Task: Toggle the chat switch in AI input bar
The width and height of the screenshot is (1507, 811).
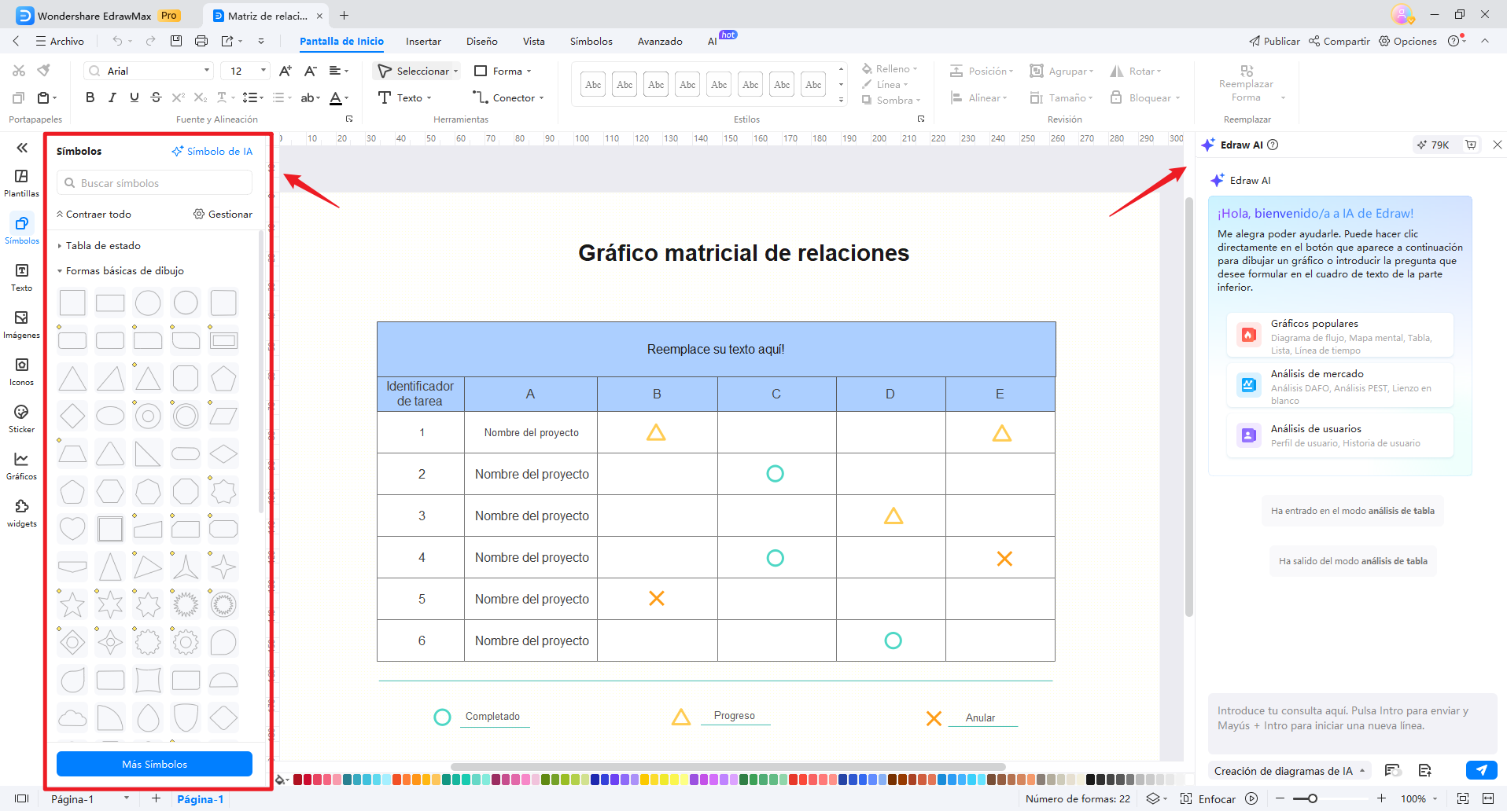Action: click(1393, 770)
